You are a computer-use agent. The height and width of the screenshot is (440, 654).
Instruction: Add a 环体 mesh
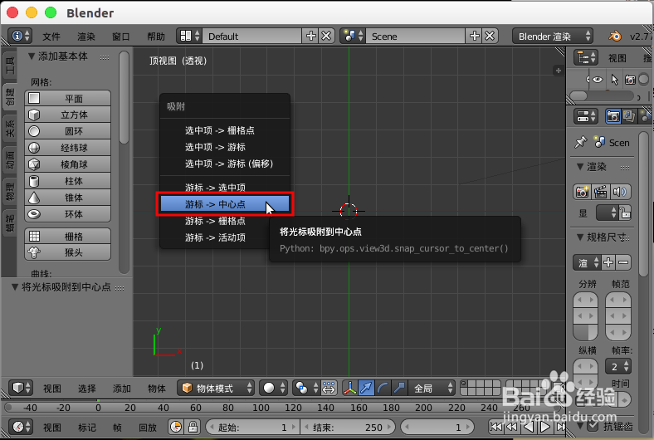67,214
